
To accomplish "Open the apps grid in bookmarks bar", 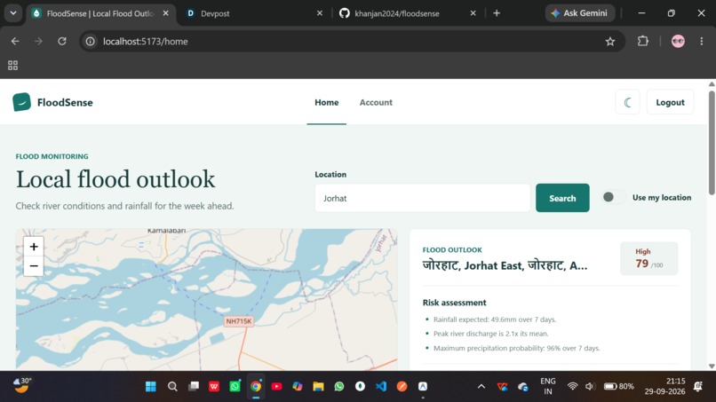I will (x=12, y=66).
